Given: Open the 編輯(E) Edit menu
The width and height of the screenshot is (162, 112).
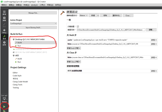Looking at the screenshot, I should tap(11, 5).
